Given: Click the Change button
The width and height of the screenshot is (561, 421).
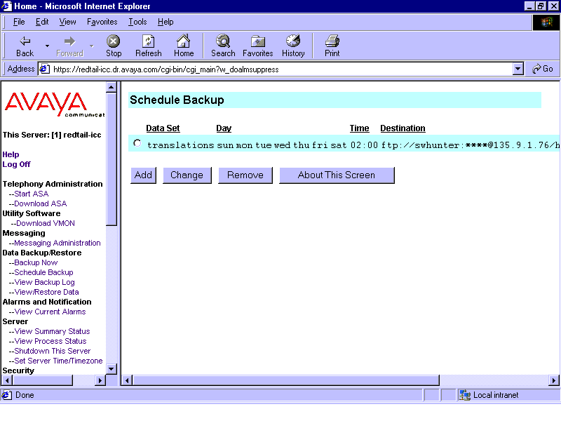Looking at the screenshot, I should pos(187,175).
